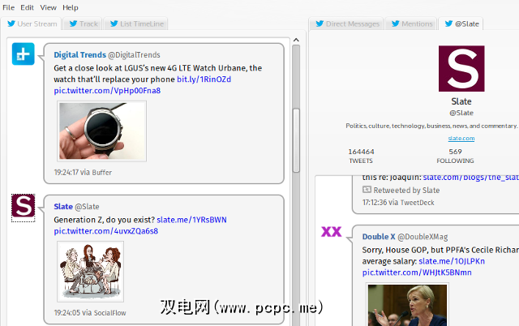Click the Twitter bird icon on @Slate tab
Viewport: 519px width, 326px height.
tap(448, 24)
